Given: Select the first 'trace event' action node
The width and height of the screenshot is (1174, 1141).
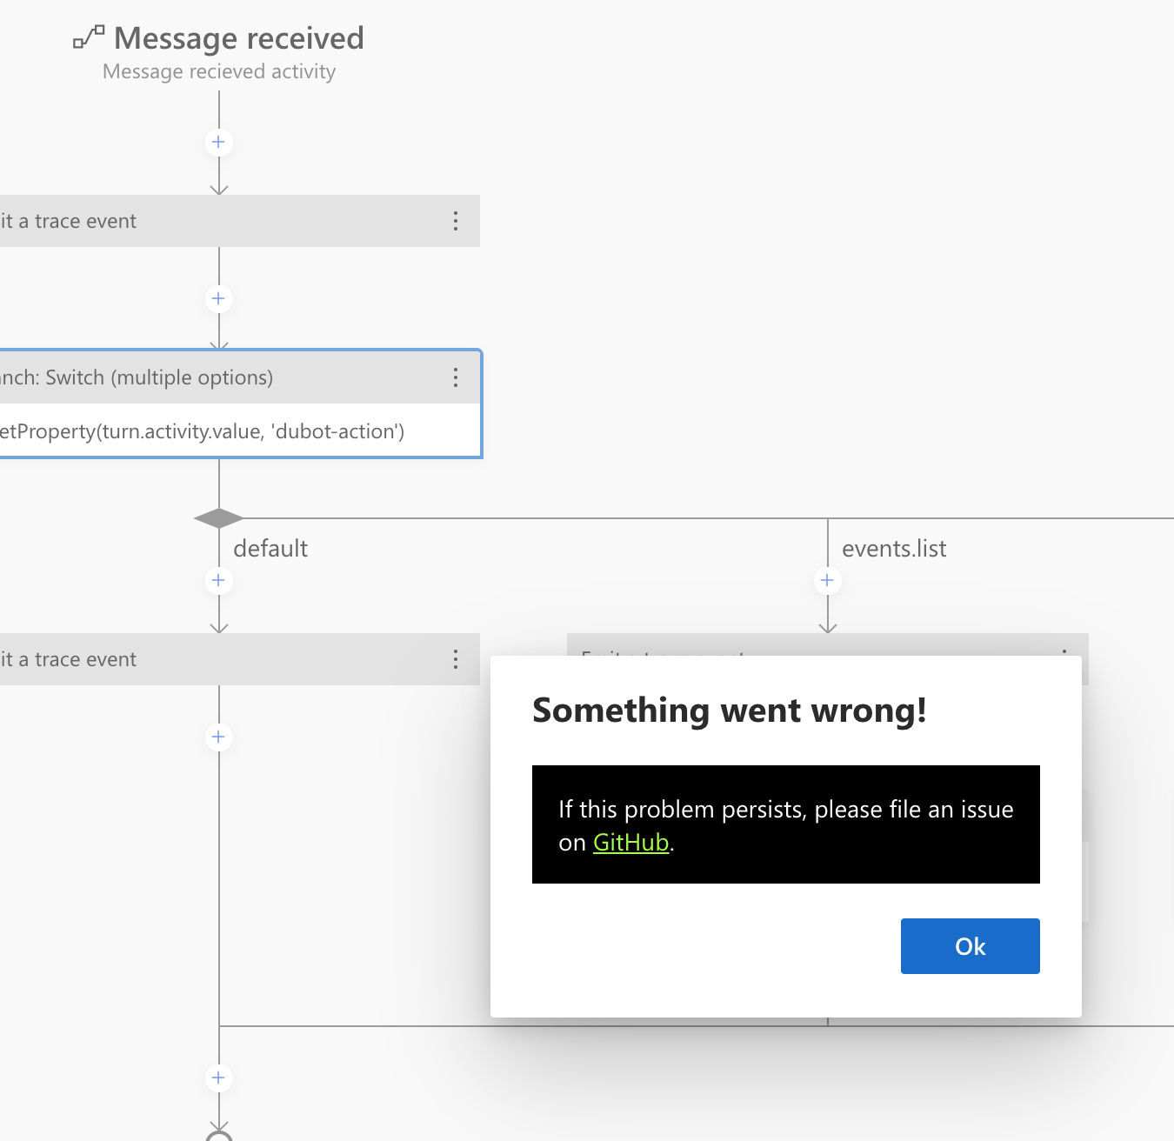Looking at the screenshot, I should click(x=240, y=221).
